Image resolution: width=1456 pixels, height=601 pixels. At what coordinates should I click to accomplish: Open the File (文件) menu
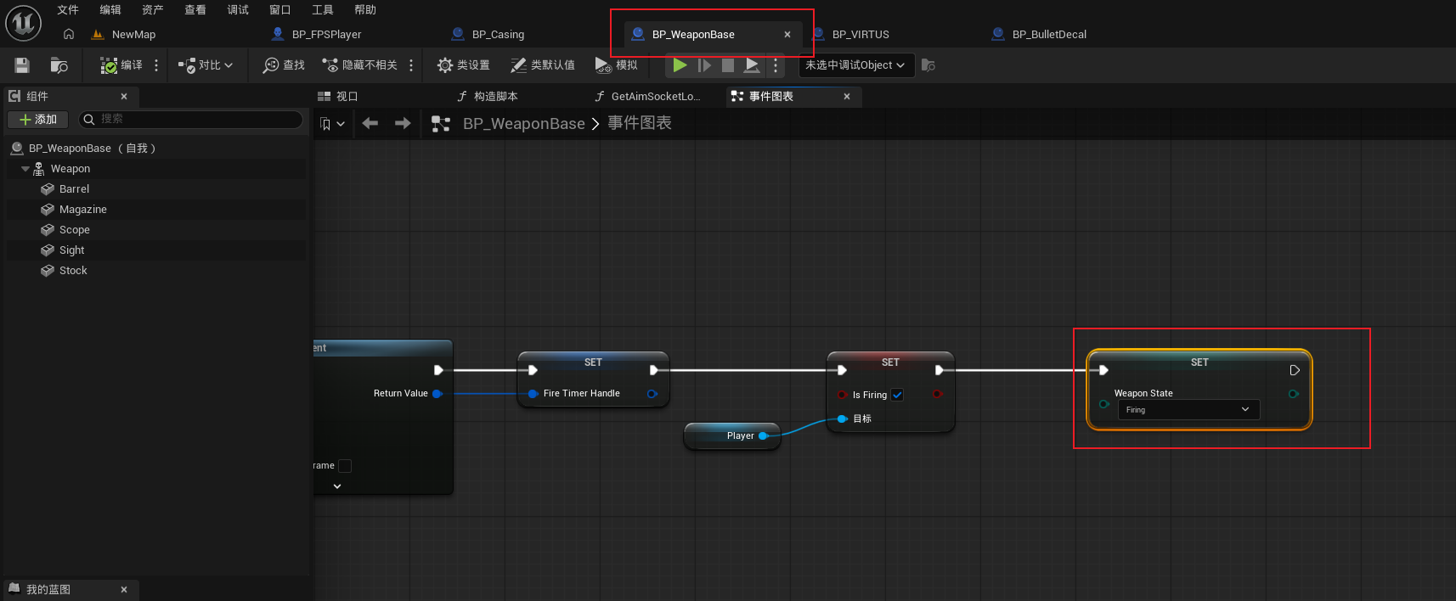click(x=68, y=10)
